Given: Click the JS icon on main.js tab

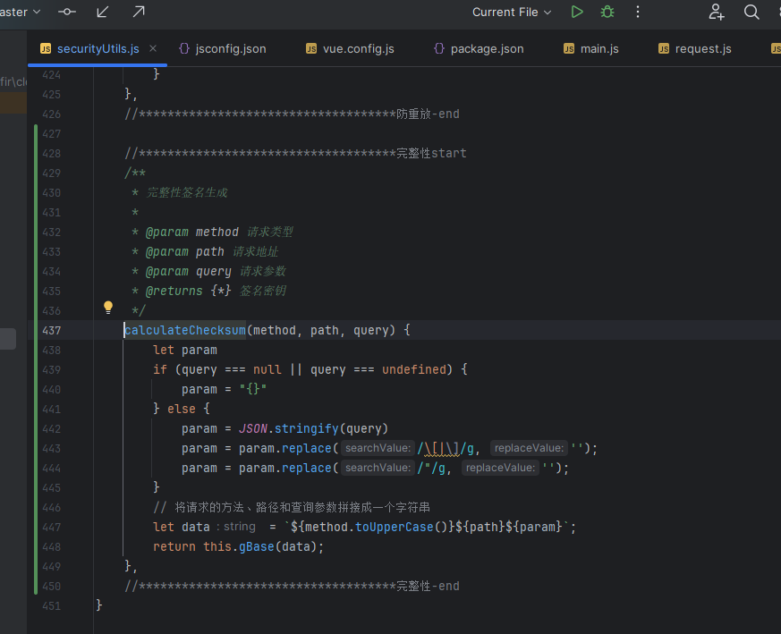Looking at the screenshot, I should pyautogui.click(x=569, y=49).
